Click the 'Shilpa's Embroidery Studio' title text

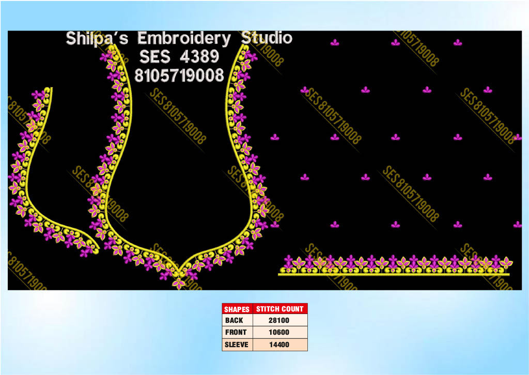179,38
